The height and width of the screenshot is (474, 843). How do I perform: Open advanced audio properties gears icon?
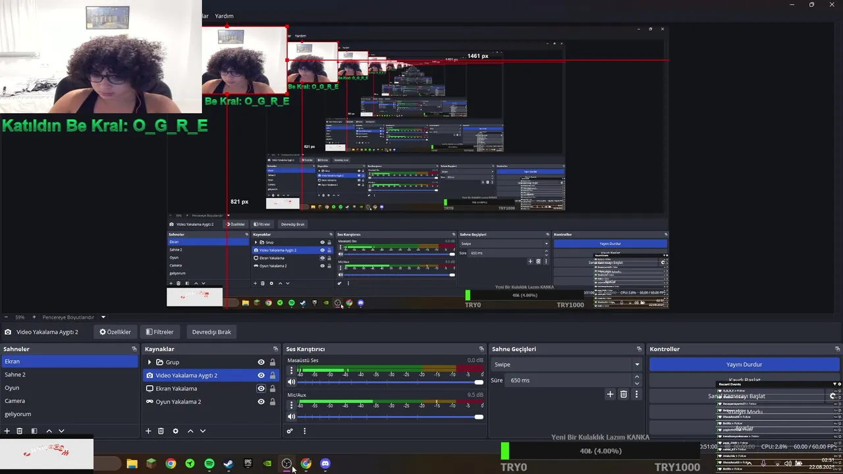point(290,431)
